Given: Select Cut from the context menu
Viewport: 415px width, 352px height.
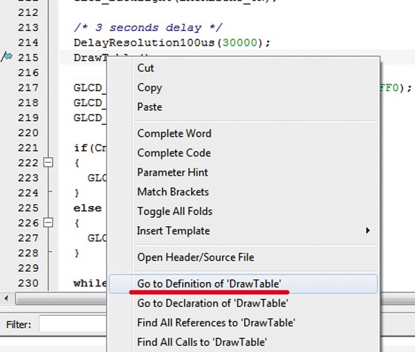Looking at the screenshot, I should [x=146, y=68].
